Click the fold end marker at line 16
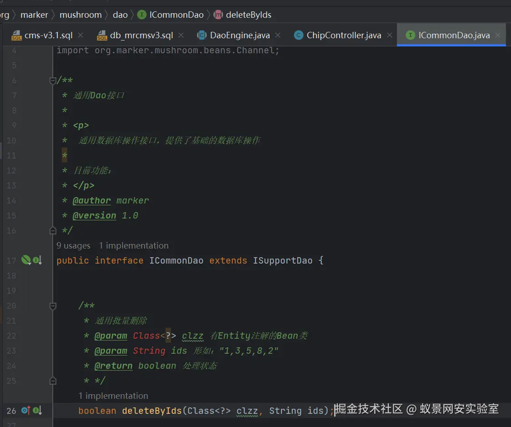 (53, 231)
